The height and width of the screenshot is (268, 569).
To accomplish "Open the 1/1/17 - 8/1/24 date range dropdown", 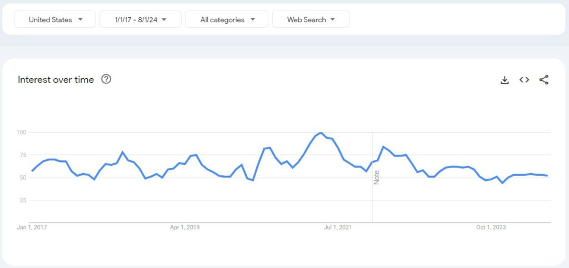I will click(140, 19).
